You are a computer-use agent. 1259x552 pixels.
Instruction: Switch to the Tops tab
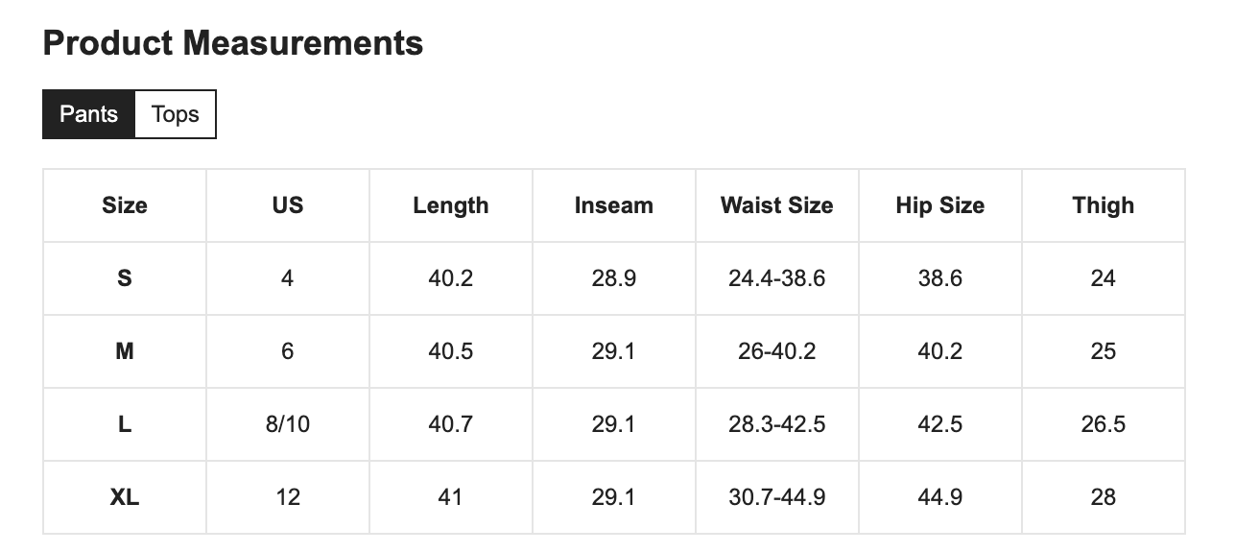point(176,114)
